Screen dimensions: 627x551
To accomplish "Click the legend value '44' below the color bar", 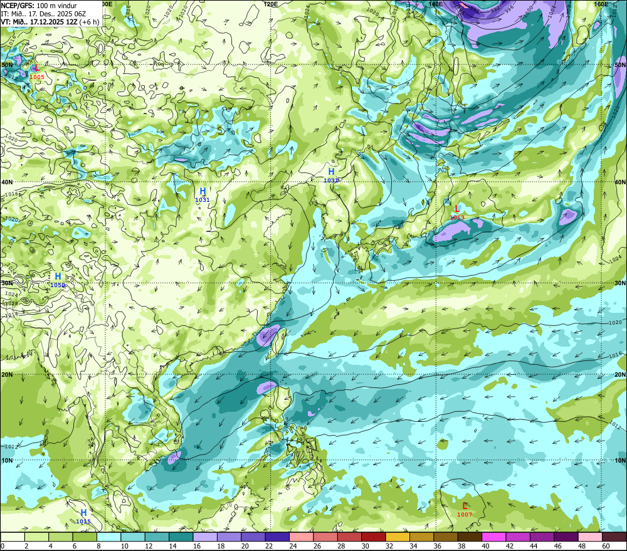I will [534, 546].
